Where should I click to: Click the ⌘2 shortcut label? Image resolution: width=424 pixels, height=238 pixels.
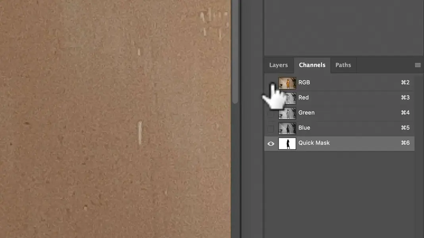coord(405,82)
